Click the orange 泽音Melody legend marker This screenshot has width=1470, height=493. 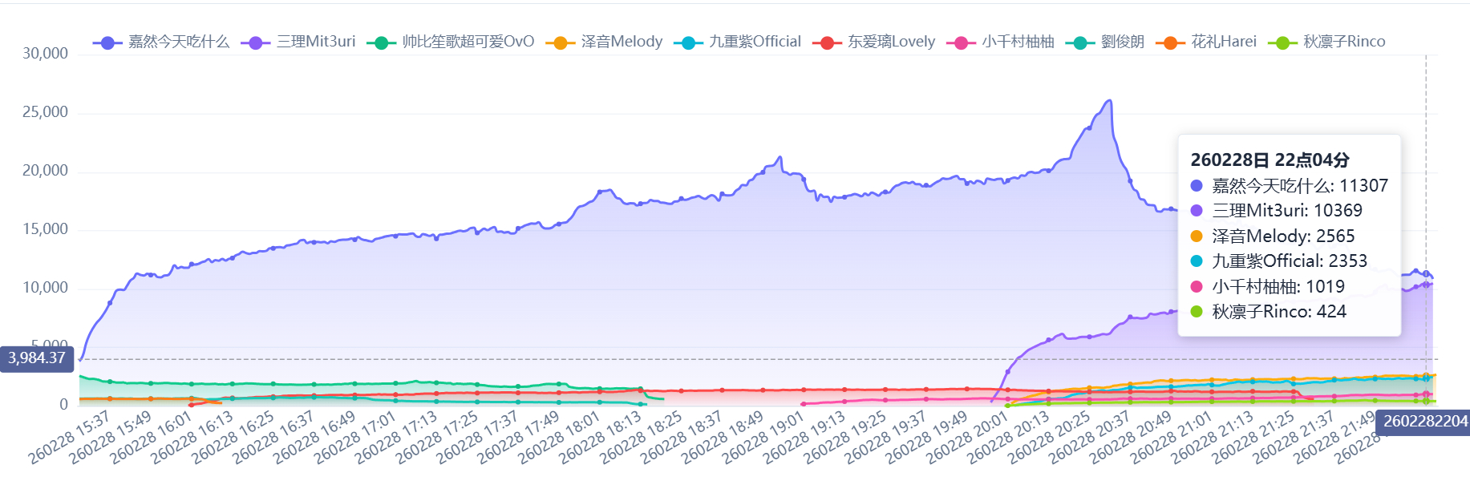coord(560,42)
